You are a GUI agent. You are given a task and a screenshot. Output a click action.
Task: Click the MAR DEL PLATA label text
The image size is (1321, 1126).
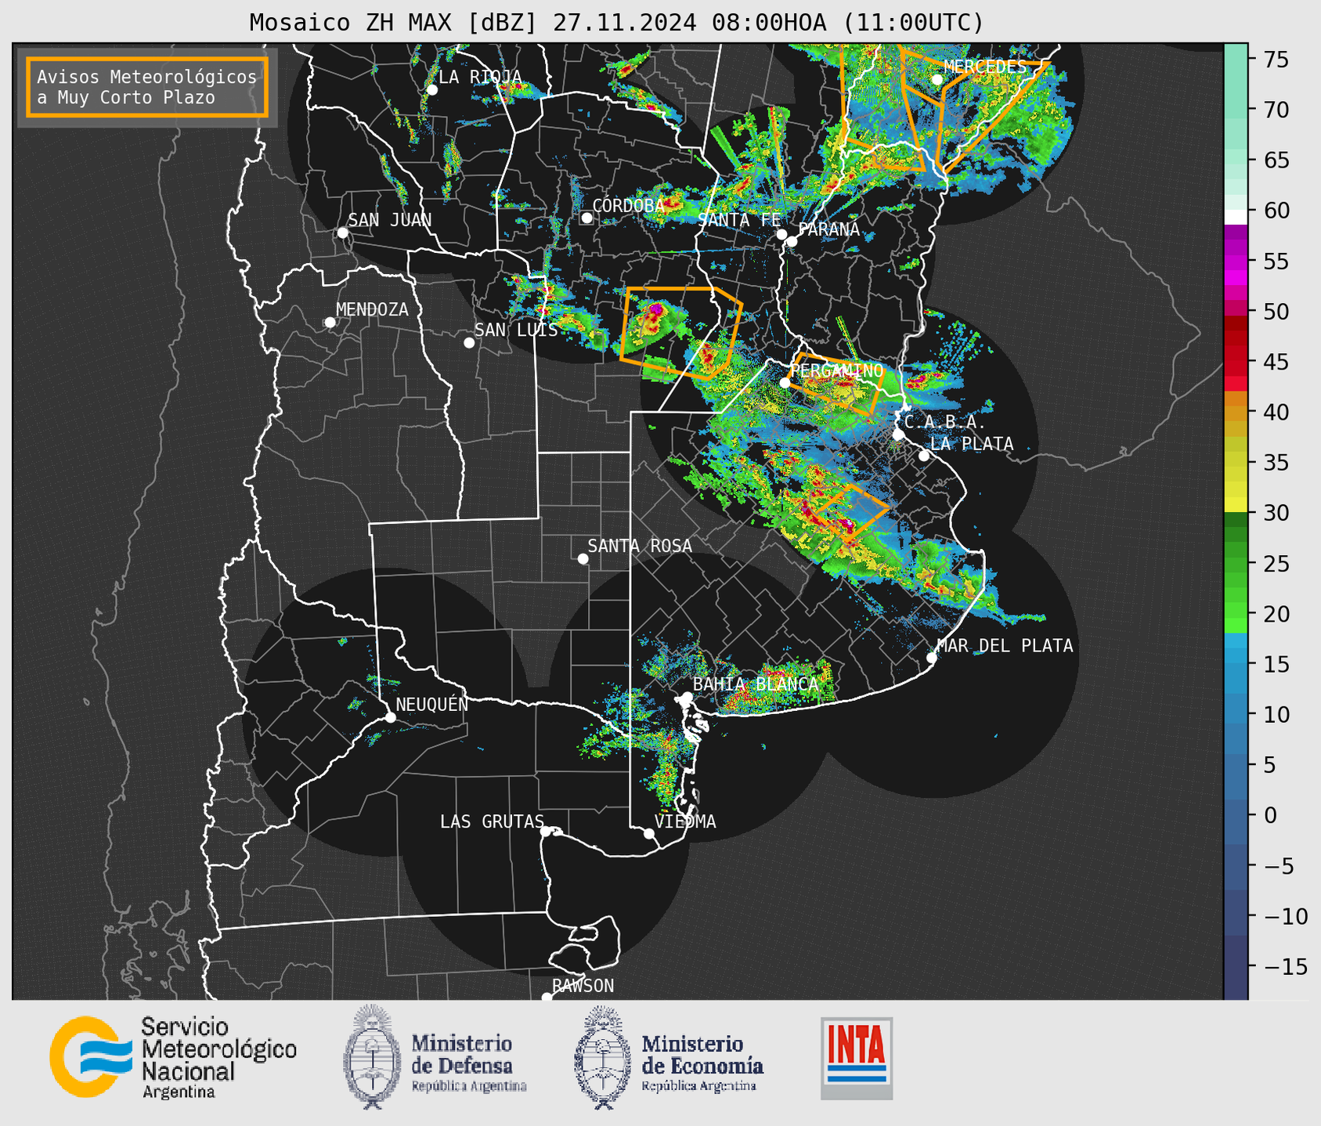click(1005, 645)
